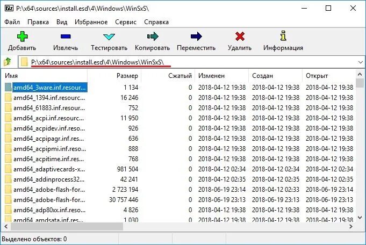Image resolution: width=366 pixels, height=245 pixels.
Task: Expand the address bar path dropdown
Action: 360,62
